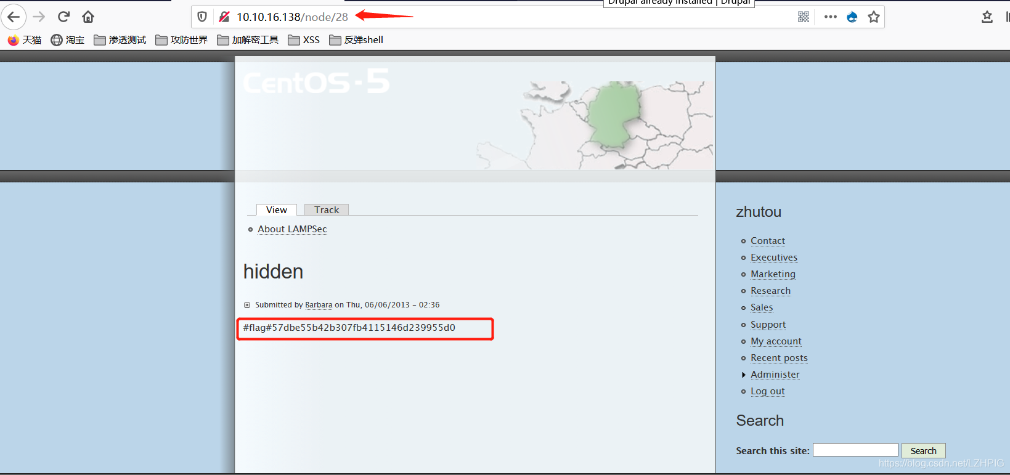This screenshot has width=1010, height=475.
Task: Open 加解密工具 bookmark folder
Action: [248, 40]
